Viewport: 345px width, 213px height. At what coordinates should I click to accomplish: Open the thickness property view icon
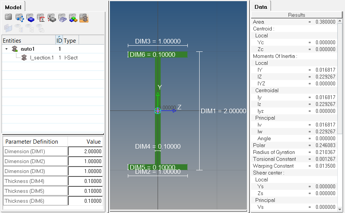tap(52, 18)
